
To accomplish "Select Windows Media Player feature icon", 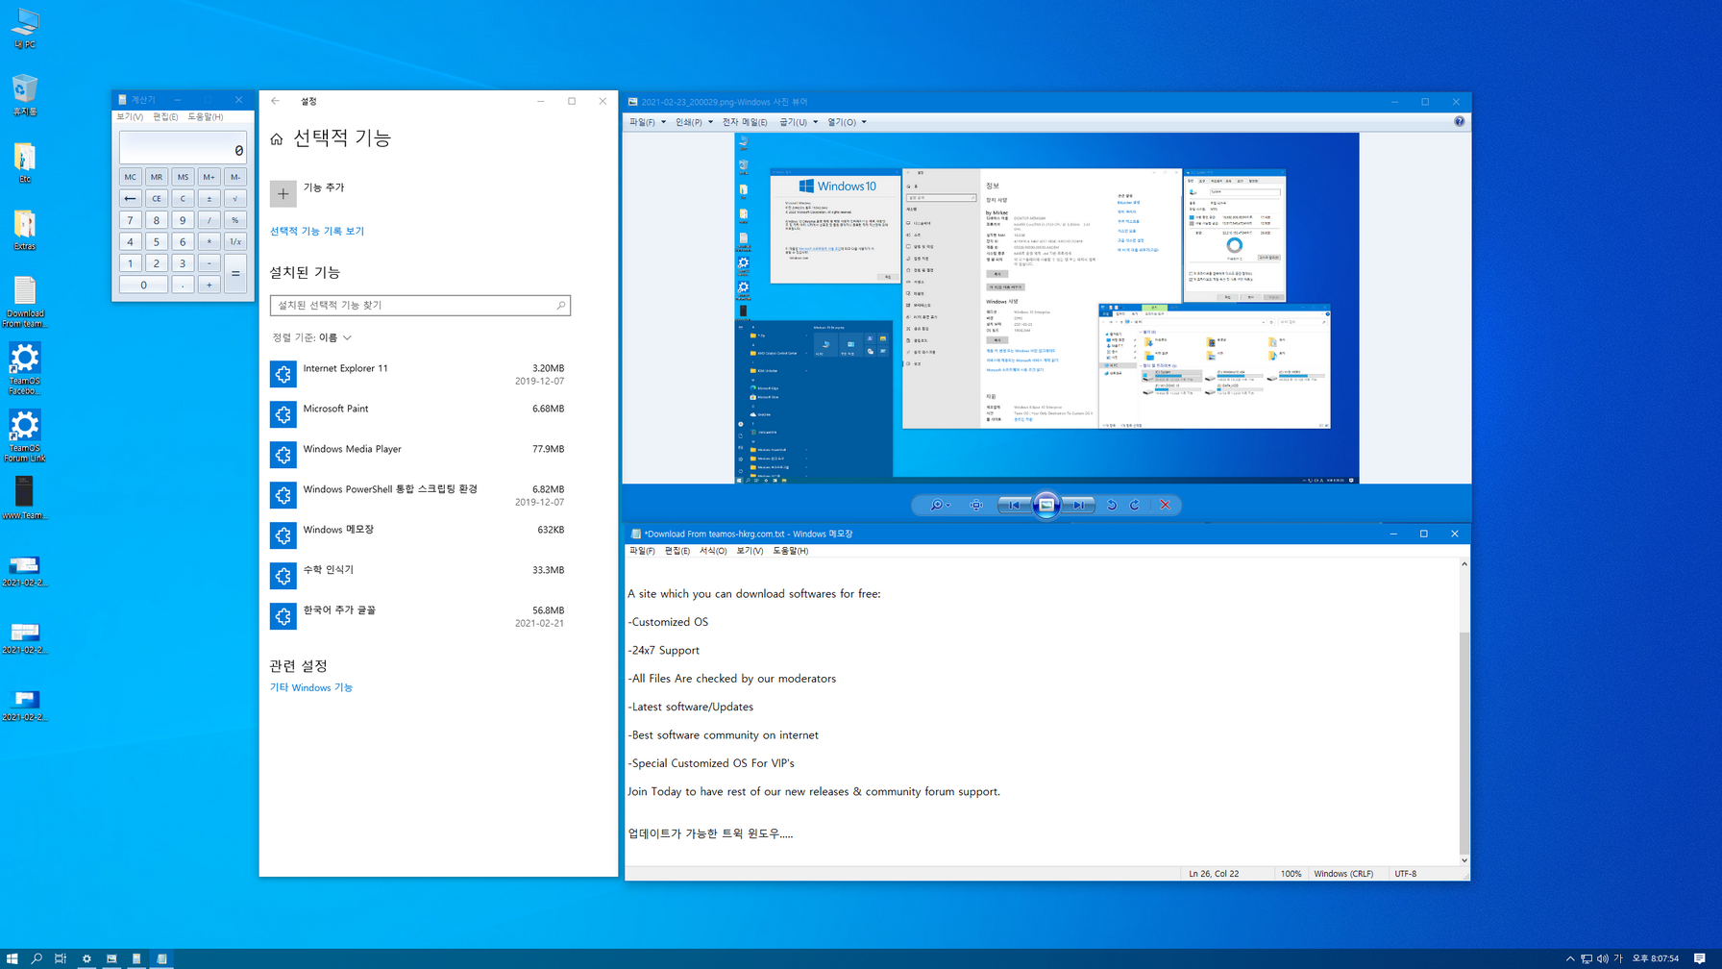I will click(283, 455).
